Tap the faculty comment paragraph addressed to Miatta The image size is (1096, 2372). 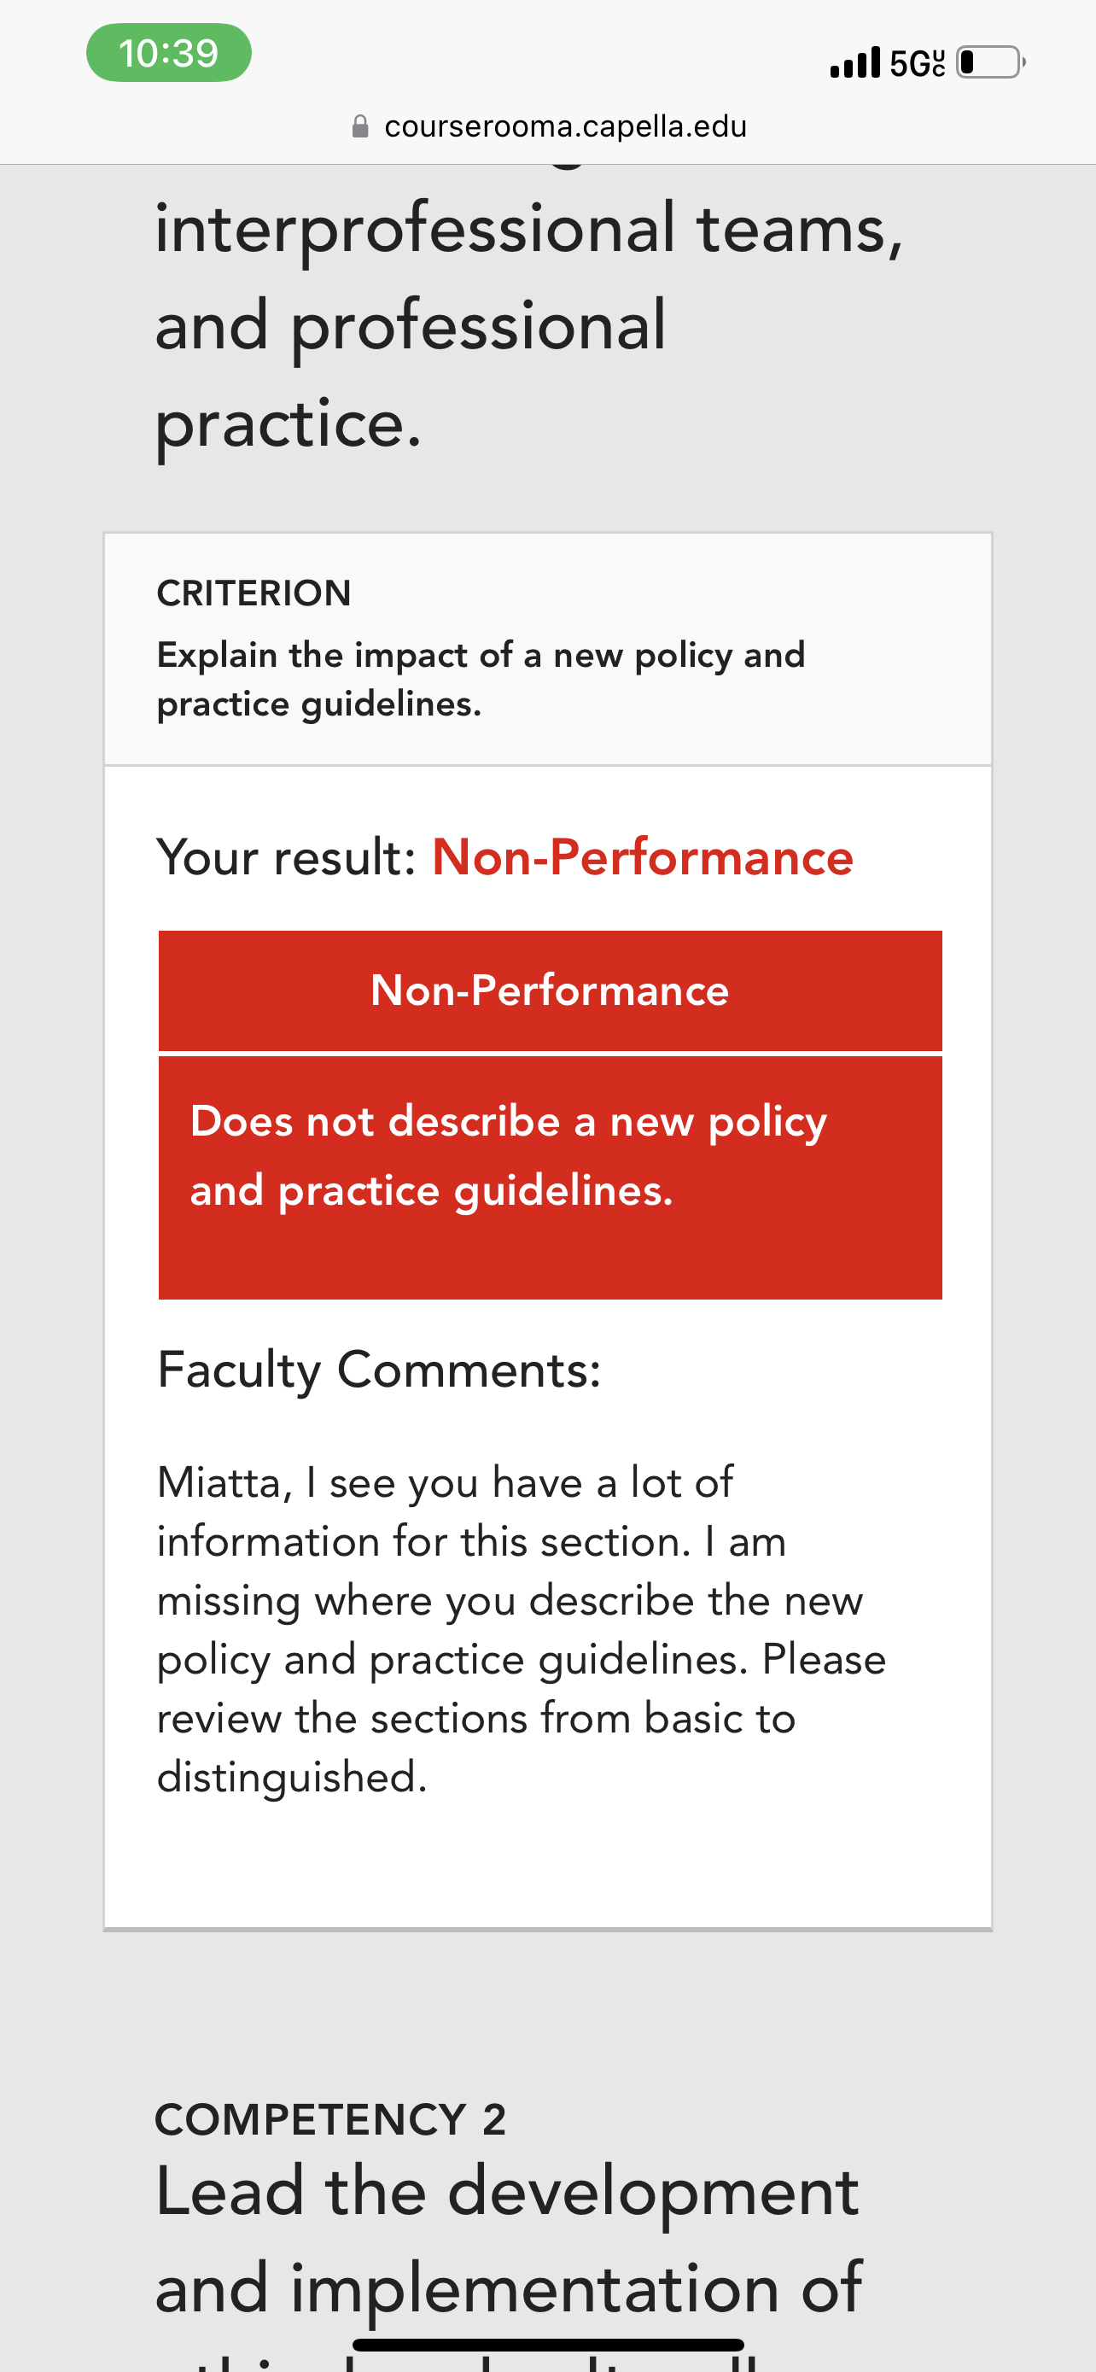click(522, 1630)
